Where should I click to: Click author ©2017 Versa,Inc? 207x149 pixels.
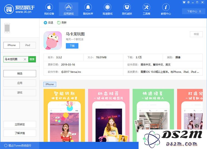tap(71, 72)
